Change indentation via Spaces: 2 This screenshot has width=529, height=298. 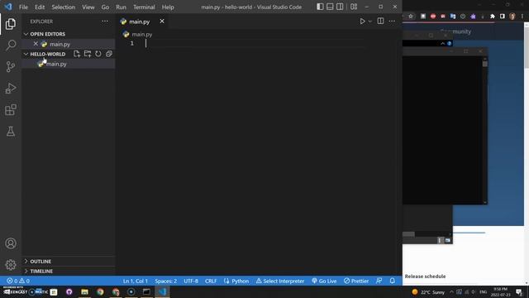click(x=165, y=281)
